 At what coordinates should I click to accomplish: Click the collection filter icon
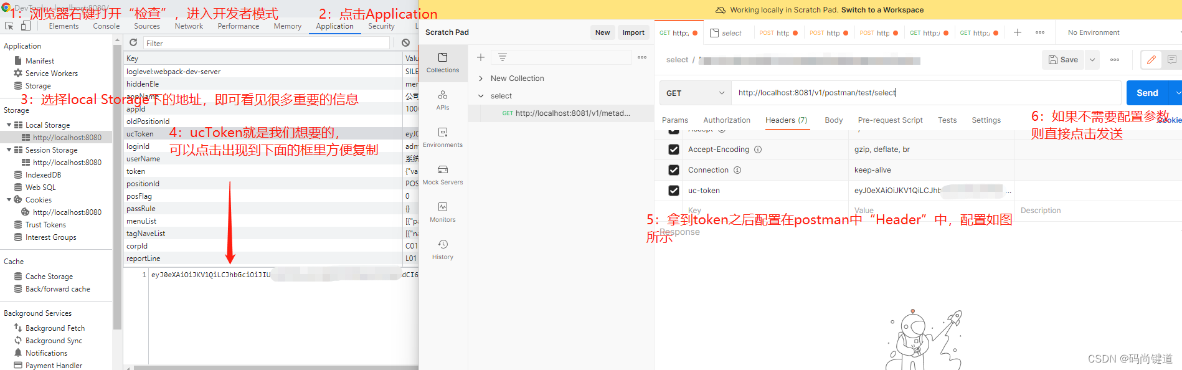pyautogui.click(x=503, y=57)
